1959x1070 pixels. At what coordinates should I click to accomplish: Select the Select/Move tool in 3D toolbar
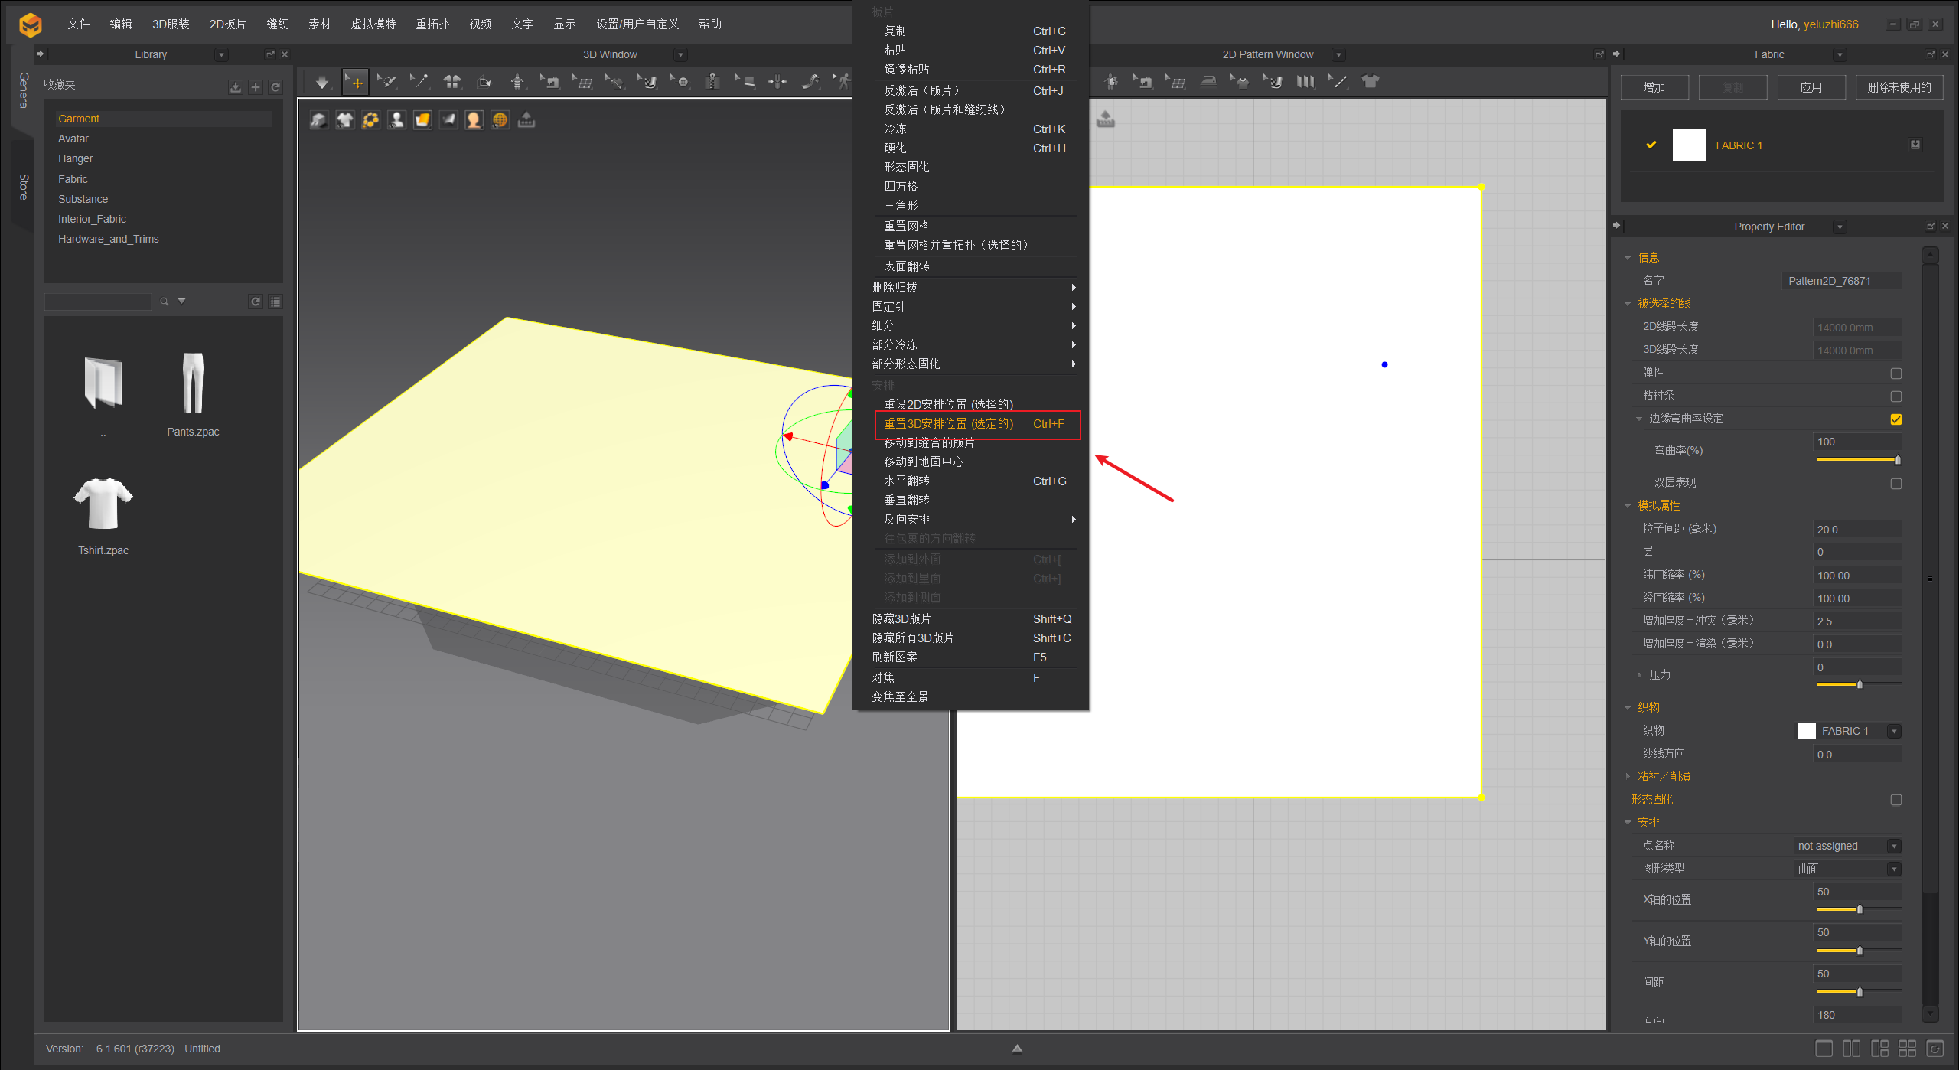click(356, 82)
